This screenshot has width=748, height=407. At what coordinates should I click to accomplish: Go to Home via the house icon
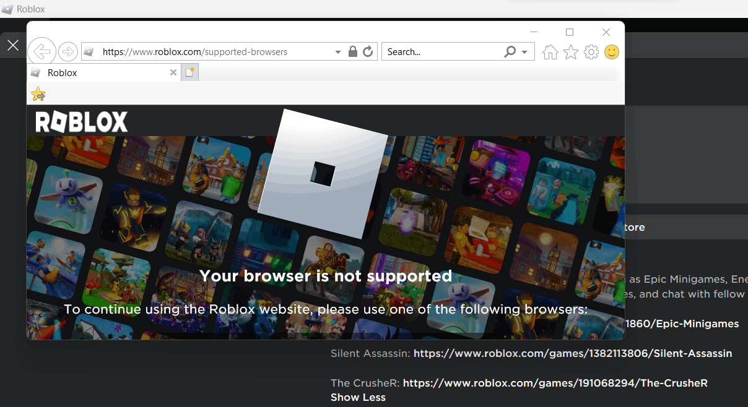(550, 52)
